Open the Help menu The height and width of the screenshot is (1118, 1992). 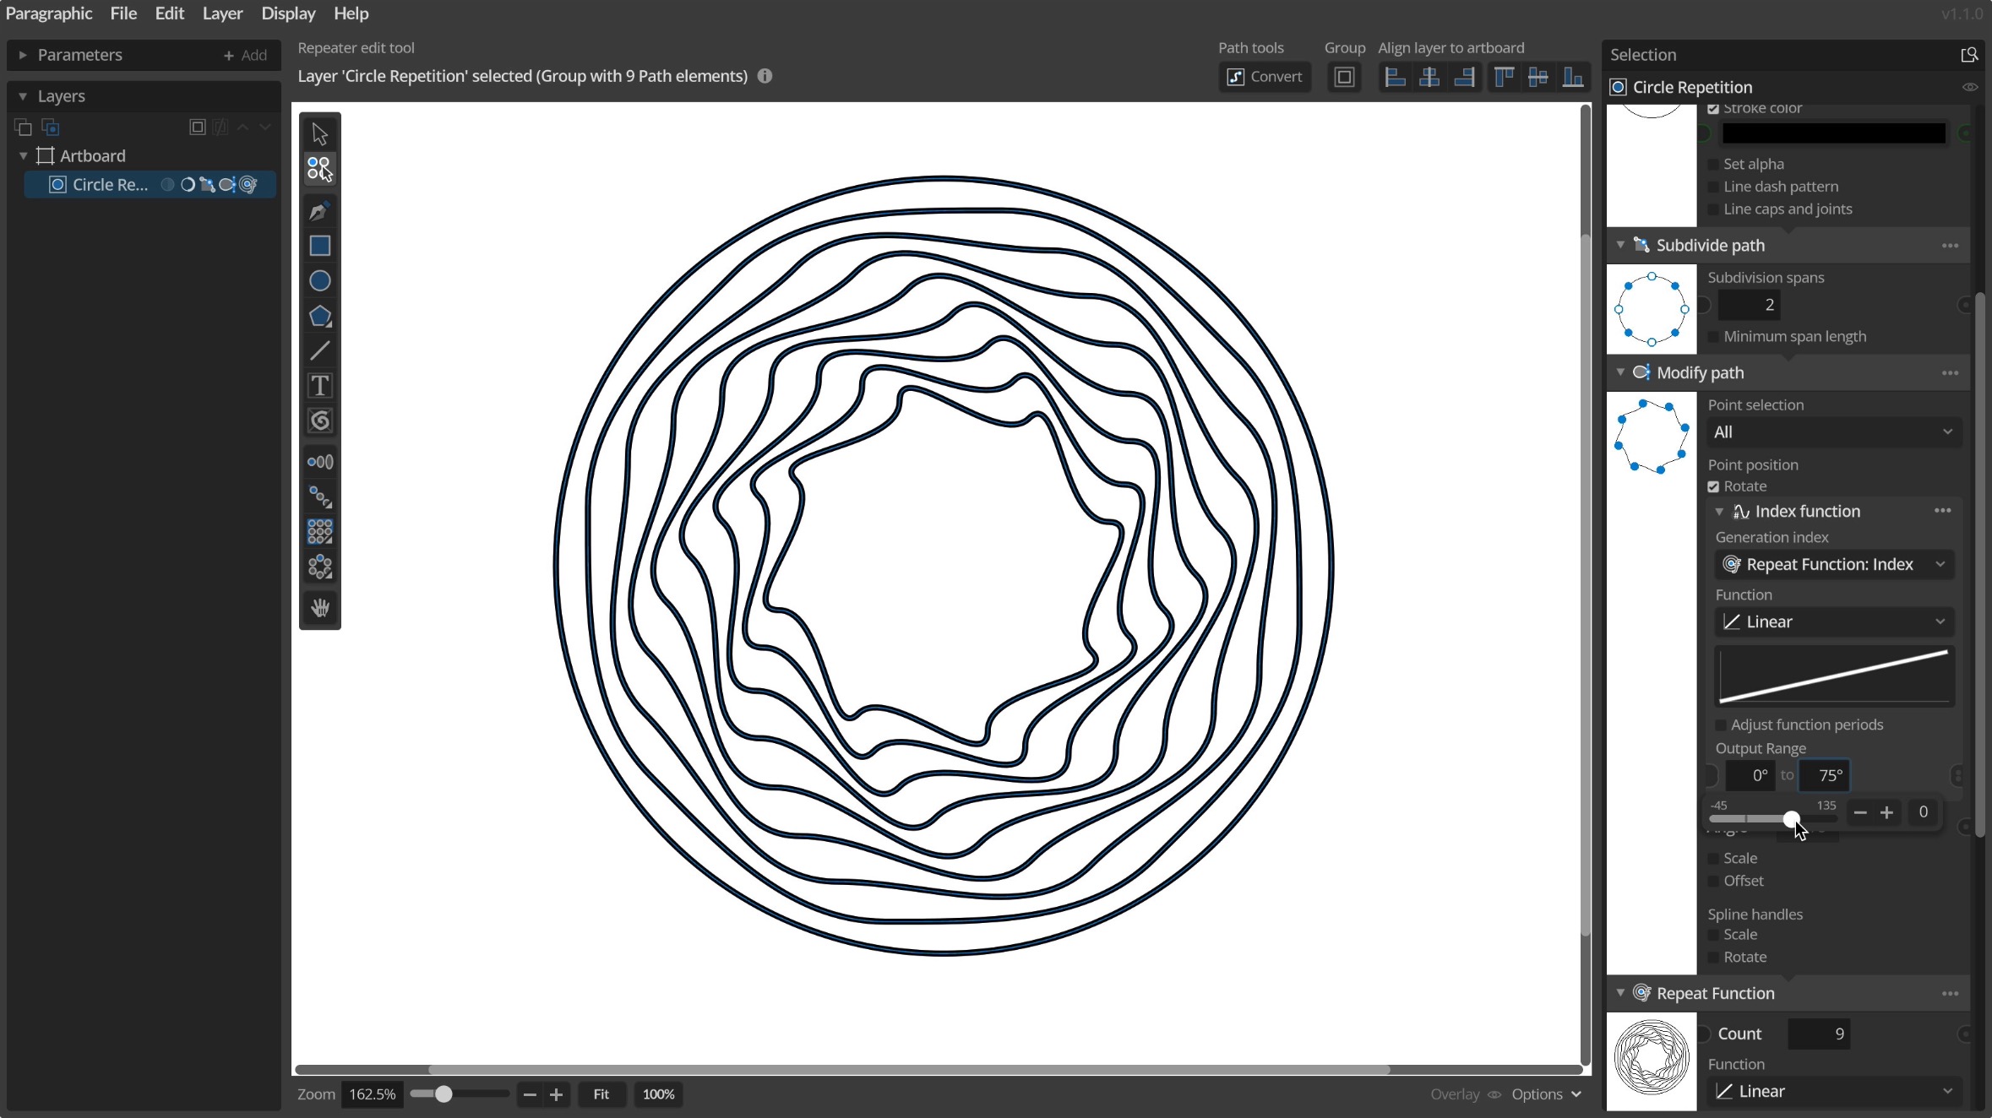pos(351,14)
